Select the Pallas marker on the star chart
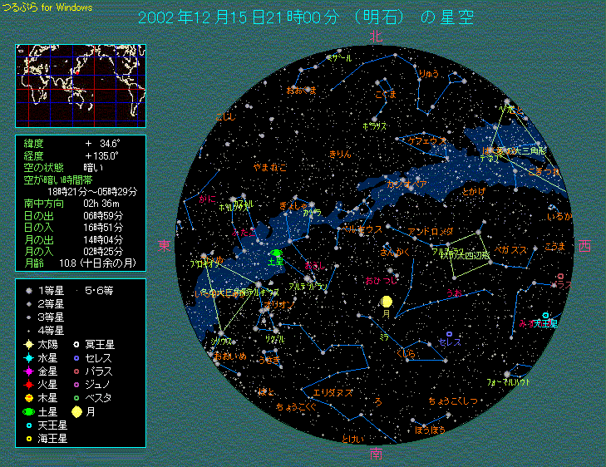This screenshot has height=467, width=606. click(560, 276)
